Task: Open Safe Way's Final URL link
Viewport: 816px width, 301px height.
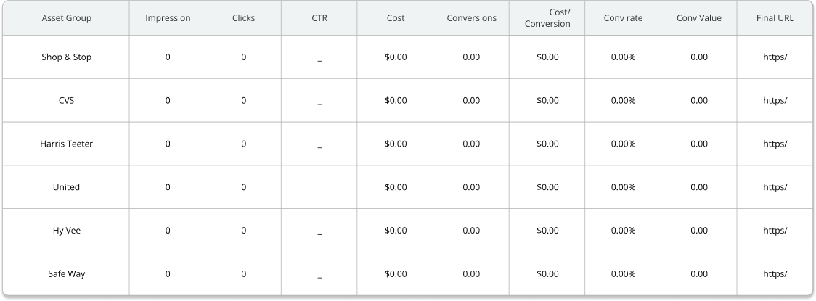Action: (775, 274)
